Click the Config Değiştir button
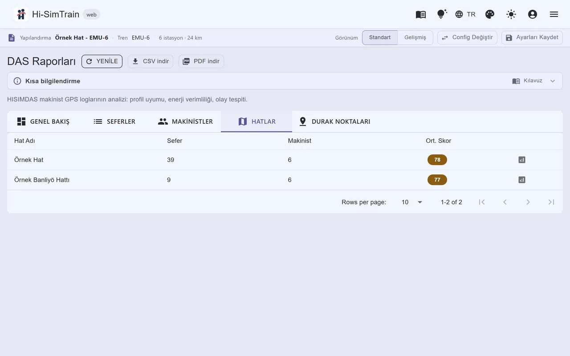The width and height of the screenshot is (570, 356). click(468, 37)
